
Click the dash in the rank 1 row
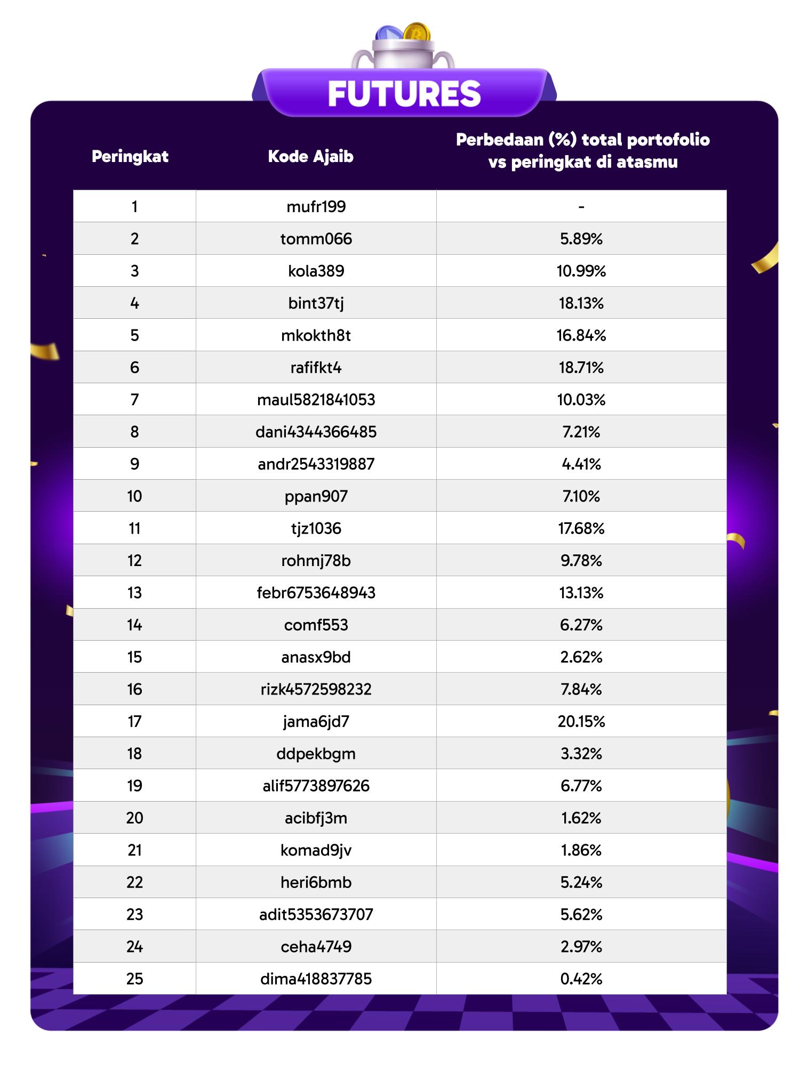[x=581, y=206]
